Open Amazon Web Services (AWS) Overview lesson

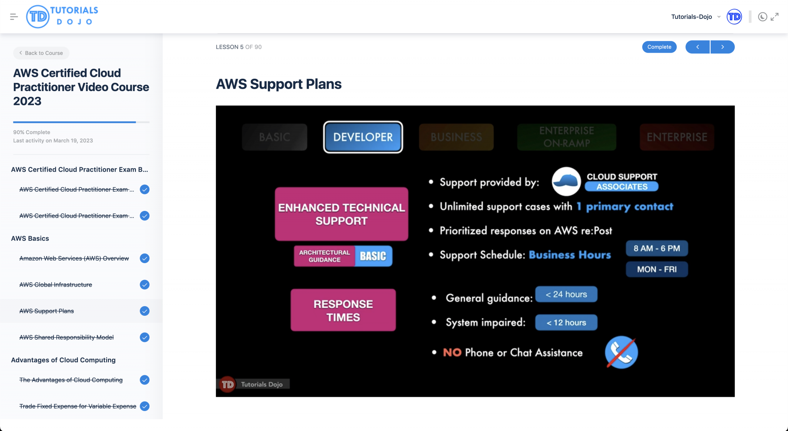[x=74, y=259]
